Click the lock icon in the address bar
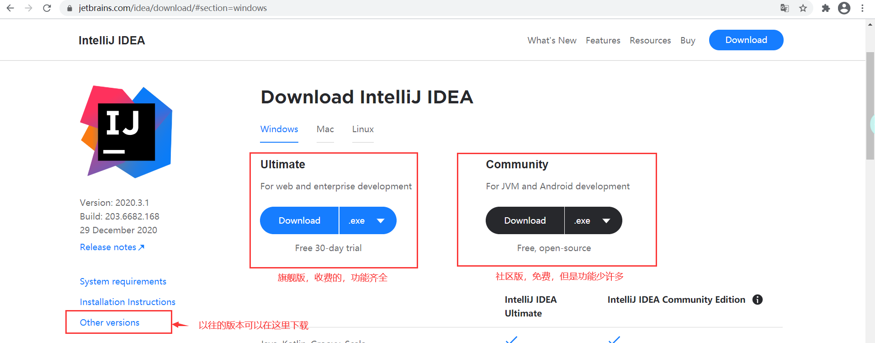 click(69, 8)
